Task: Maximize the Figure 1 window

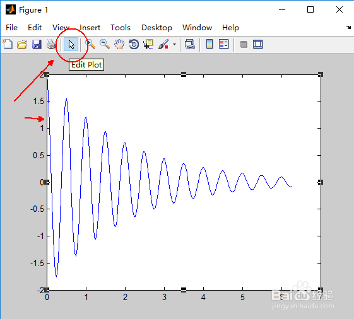Action: point(310,9)
